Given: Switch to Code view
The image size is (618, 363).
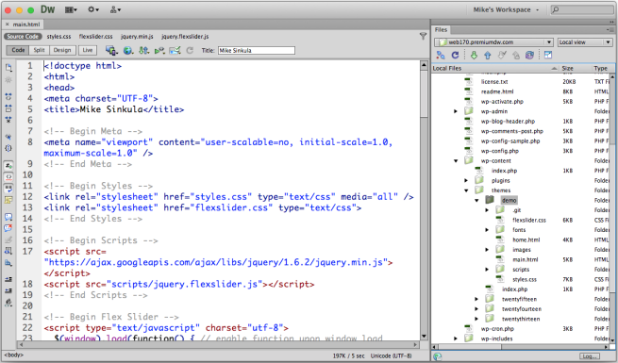Looking at the screenshot, I should click(x=18, y=50).
